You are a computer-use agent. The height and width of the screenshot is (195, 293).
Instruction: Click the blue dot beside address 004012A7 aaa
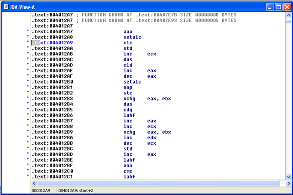click(x=28, y=31)
